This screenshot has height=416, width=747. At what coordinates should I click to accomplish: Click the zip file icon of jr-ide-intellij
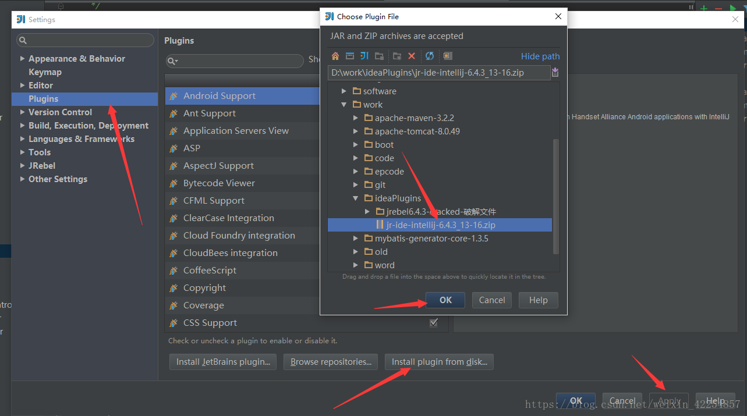point(380,225)
